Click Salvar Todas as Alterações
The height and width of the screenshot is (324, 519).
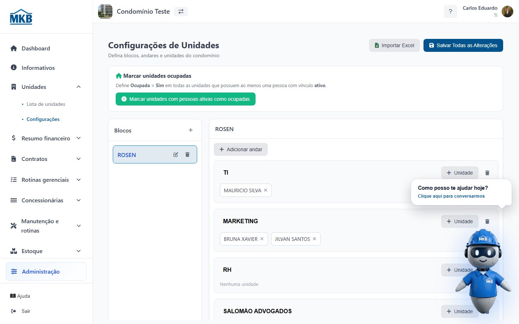pyautogui.click(x=463, y=45)
